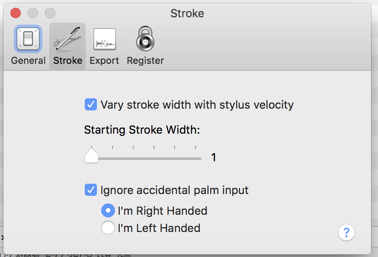The image size is (378, 257).
Task: Click the far right end of stroke width track
Action: (200, 159)
